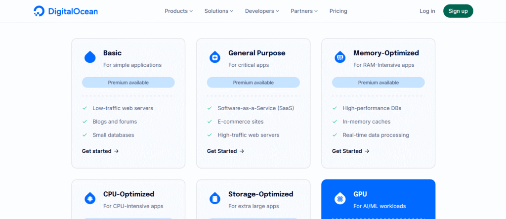Go to the Pricing page
506x219 pixels.
coord(338,11)
